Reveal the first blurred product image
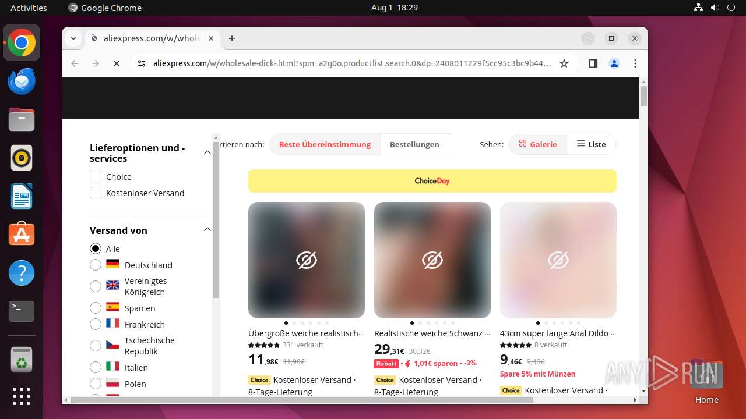This screenshot has width=746, height=419. point(307,260)
